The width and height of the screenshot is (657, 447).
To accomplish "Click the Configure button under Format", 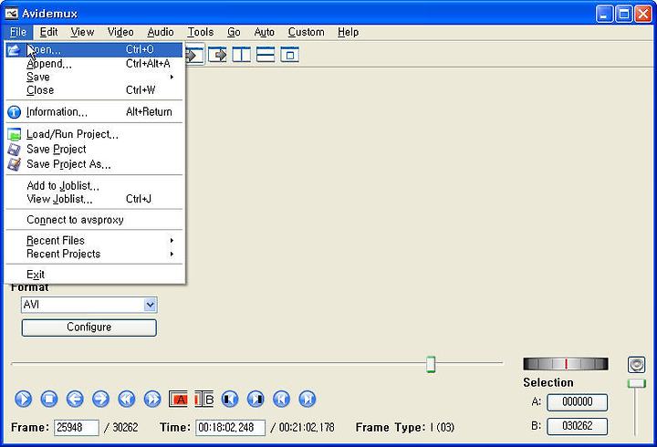I will click(x=89, y=327).
